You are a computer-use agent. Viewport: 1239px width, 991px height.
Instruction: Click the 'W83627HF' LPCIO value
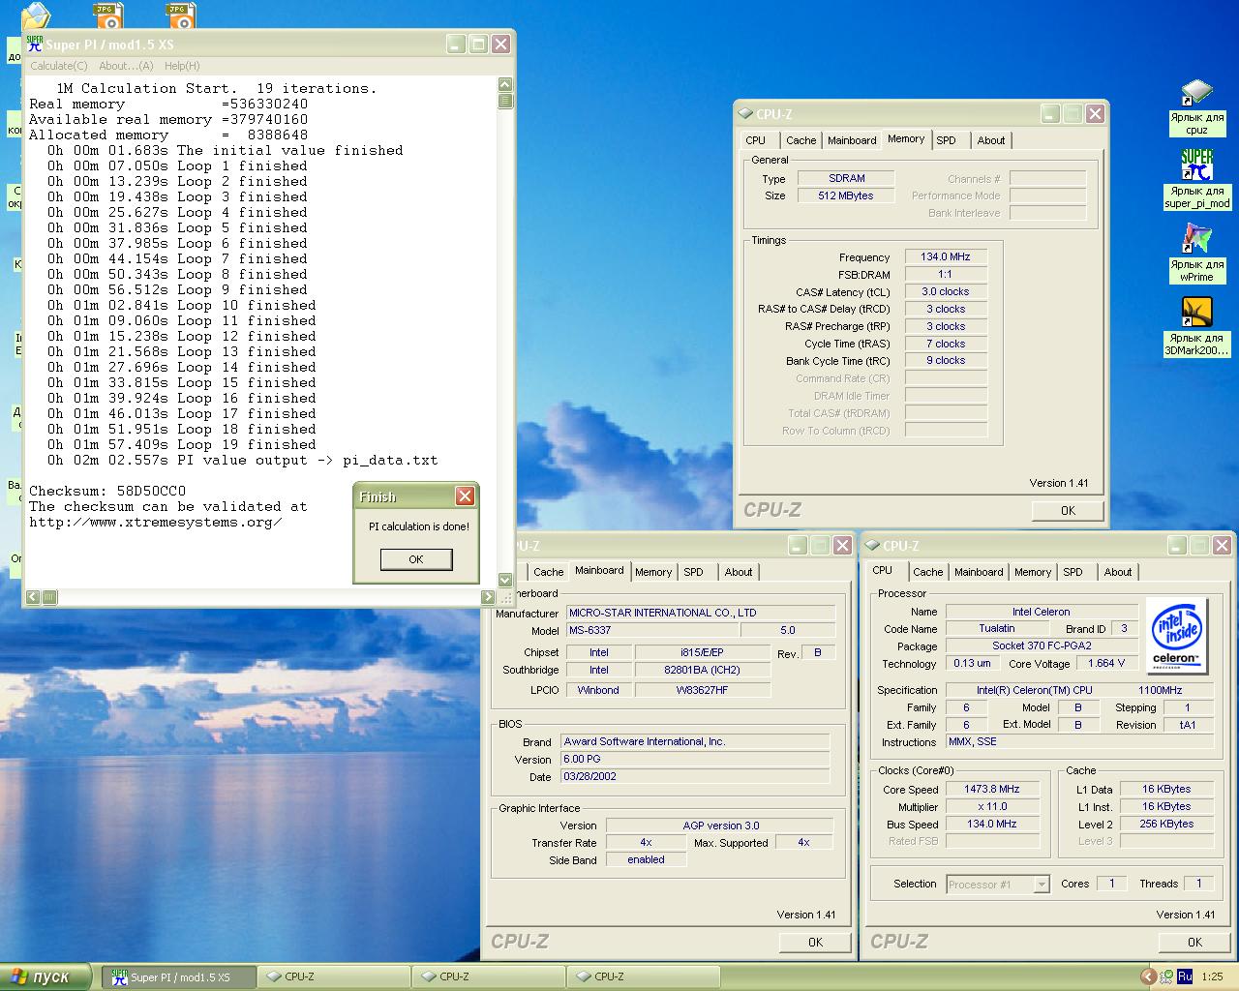[702, 690]
